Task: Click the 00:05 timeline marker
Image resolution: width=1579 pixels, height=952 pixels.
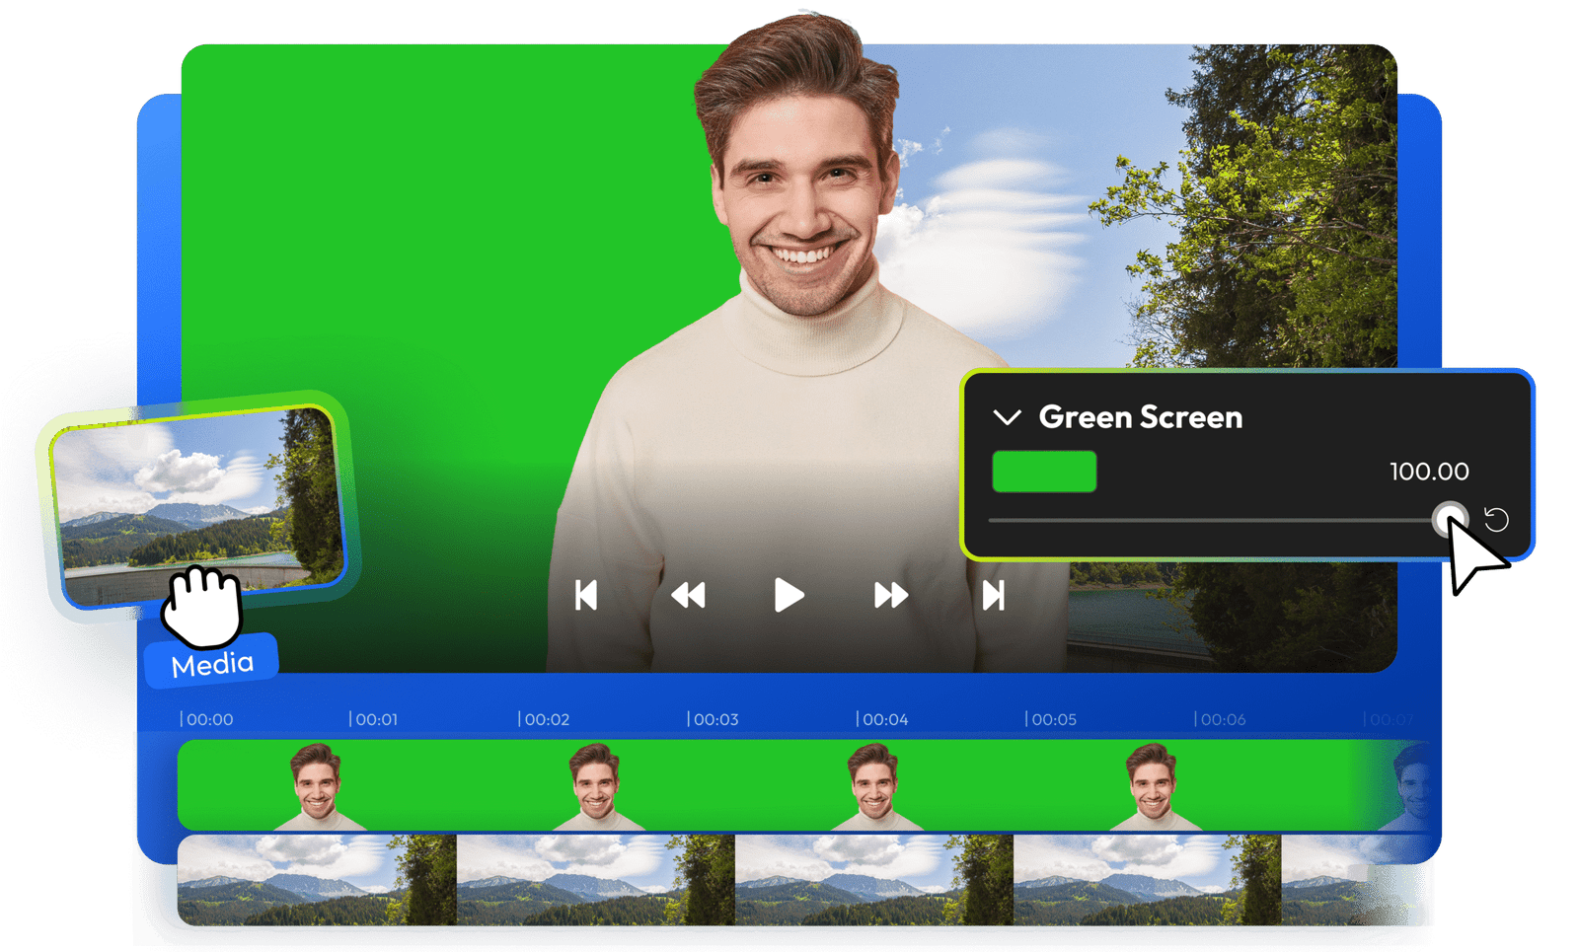Action: [x=1052, y=719]
